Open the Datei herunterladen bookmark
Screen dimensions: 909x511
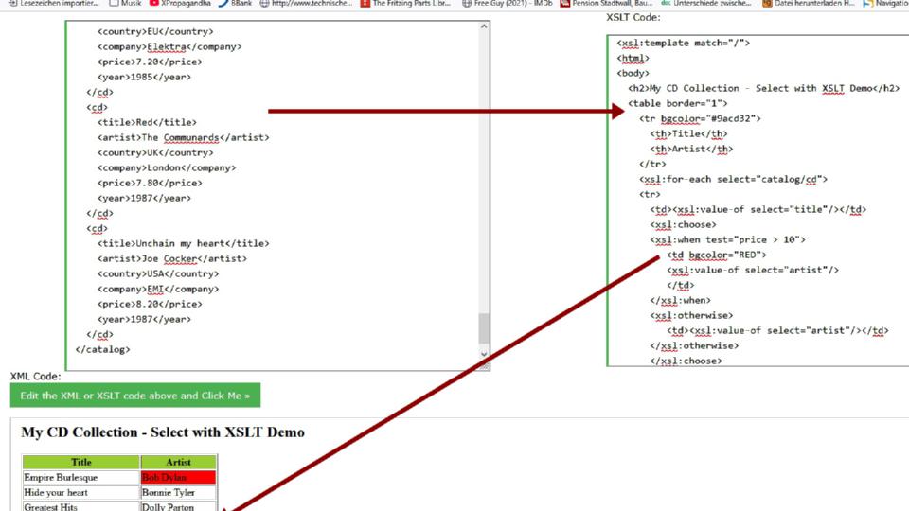click(x=808, y=4)
